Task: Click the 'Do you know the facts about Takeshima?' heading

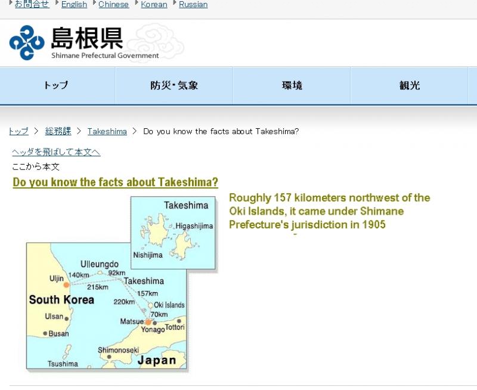Action: pyautogui.click(x=115, y=182)
